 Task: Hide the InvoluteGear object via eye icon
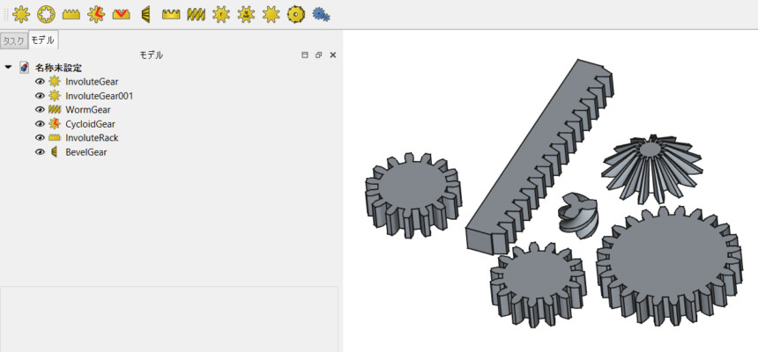41,82
